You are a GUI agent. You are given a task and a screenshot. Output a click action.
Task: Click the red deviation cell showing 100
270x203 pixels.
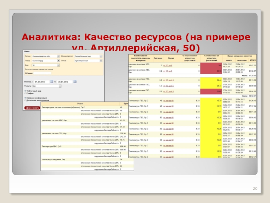pyautogui.click(x=211, y=65)
